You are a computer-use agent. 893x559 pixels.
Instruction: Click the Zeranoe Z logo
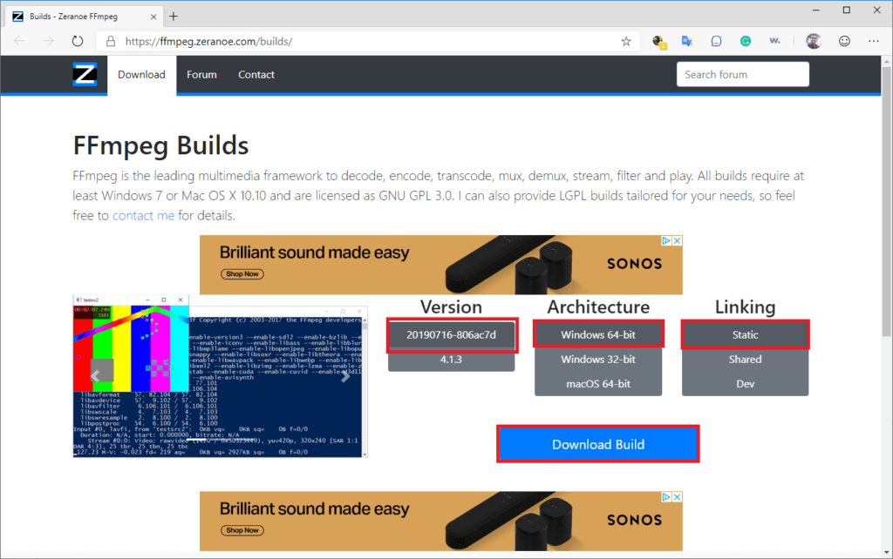click(x=85, y=75)
